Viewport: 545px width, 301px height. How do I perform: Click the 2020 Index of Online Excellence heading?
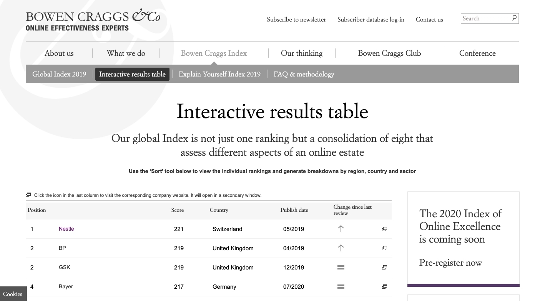pyautogui.click(x=460, y=226)
